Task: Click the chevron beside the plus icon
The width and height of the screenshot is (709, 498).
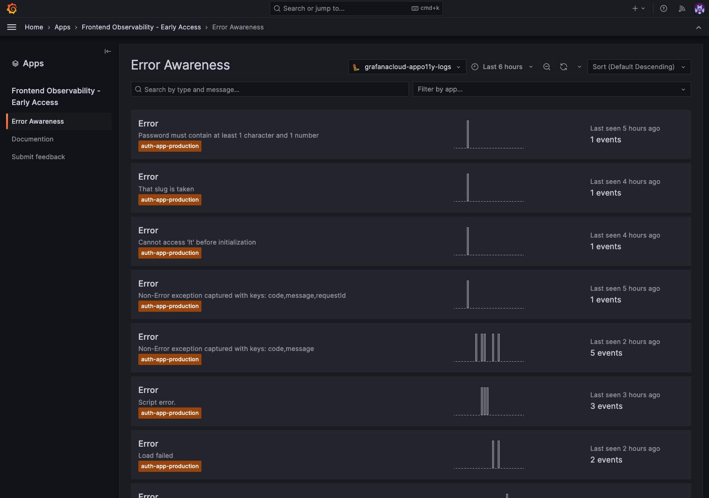Action: (x=643, y=8)
